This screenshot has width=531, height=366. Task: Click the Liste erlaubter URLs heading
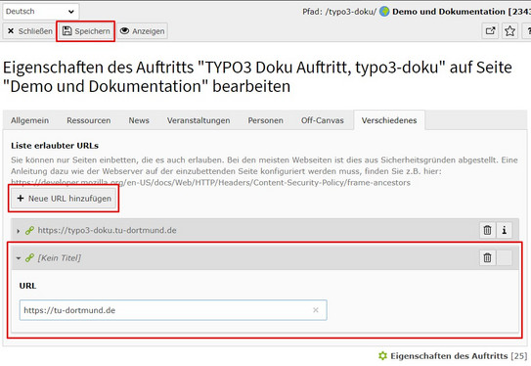[x=55, y=146]
